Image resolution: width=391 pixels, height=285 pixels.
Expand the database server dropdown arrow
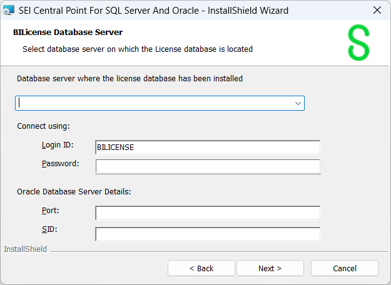tap(297, 103)
